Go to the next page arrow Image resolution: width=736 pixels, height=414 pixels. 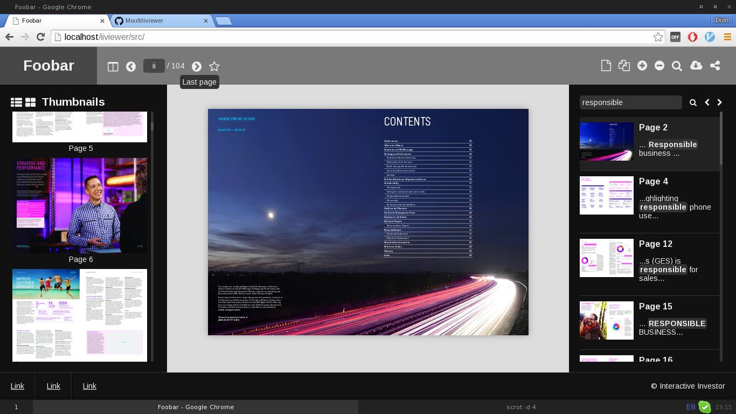(197, 66)
